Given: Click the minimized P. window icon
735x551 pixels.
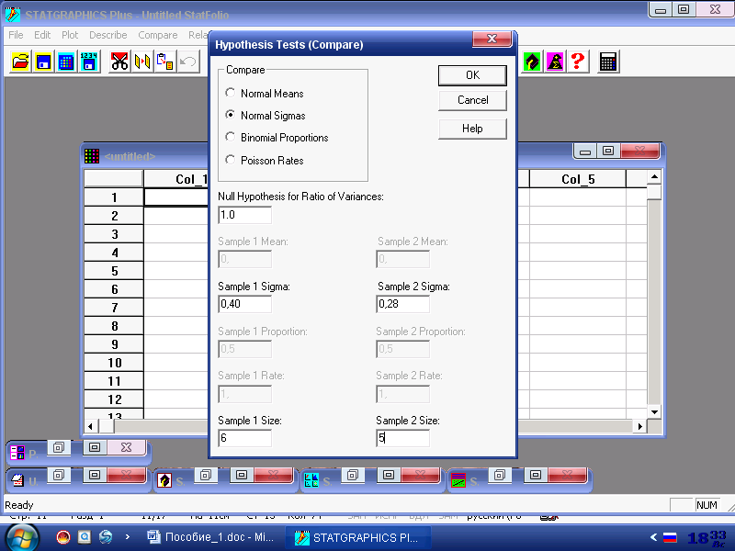Looking at the screenshot, I should pyautogui.click(x=17, y=453).
